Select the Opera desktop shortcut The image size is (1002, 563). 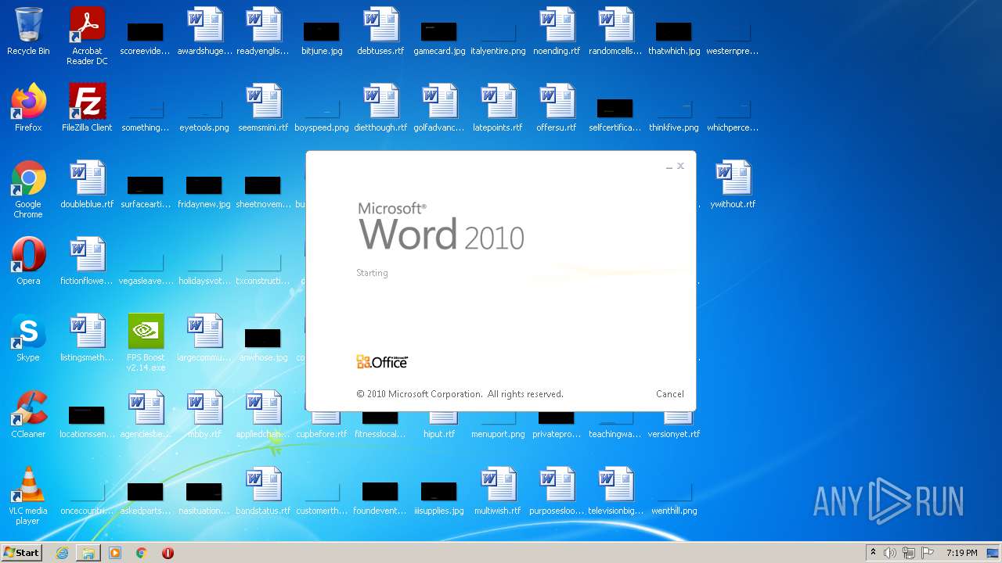28,261
